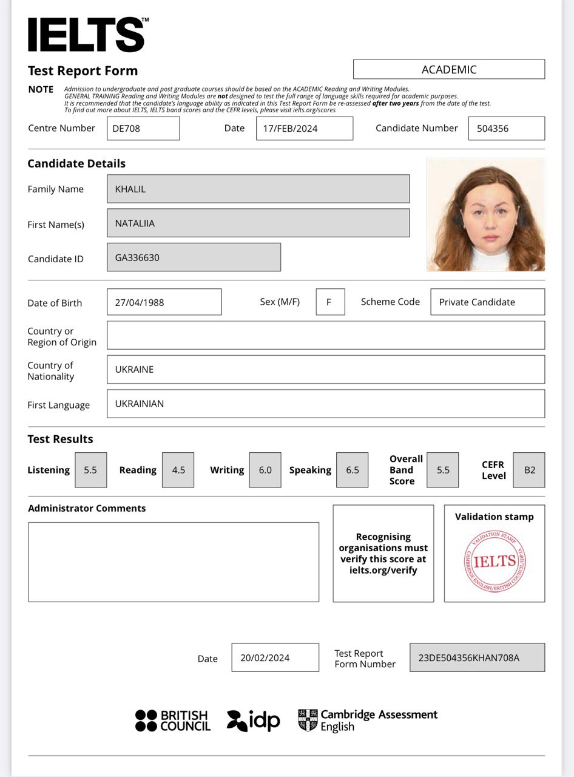Click the empty Country or Region of Origin field
The image size is (574, 777).
[x=326, y=335]
